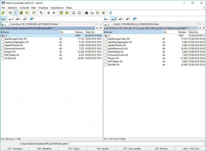Image resolution: width=206 pixels, height=151 pixels.
Task: Open file search binoculars icon
Action: pos(87,13)
